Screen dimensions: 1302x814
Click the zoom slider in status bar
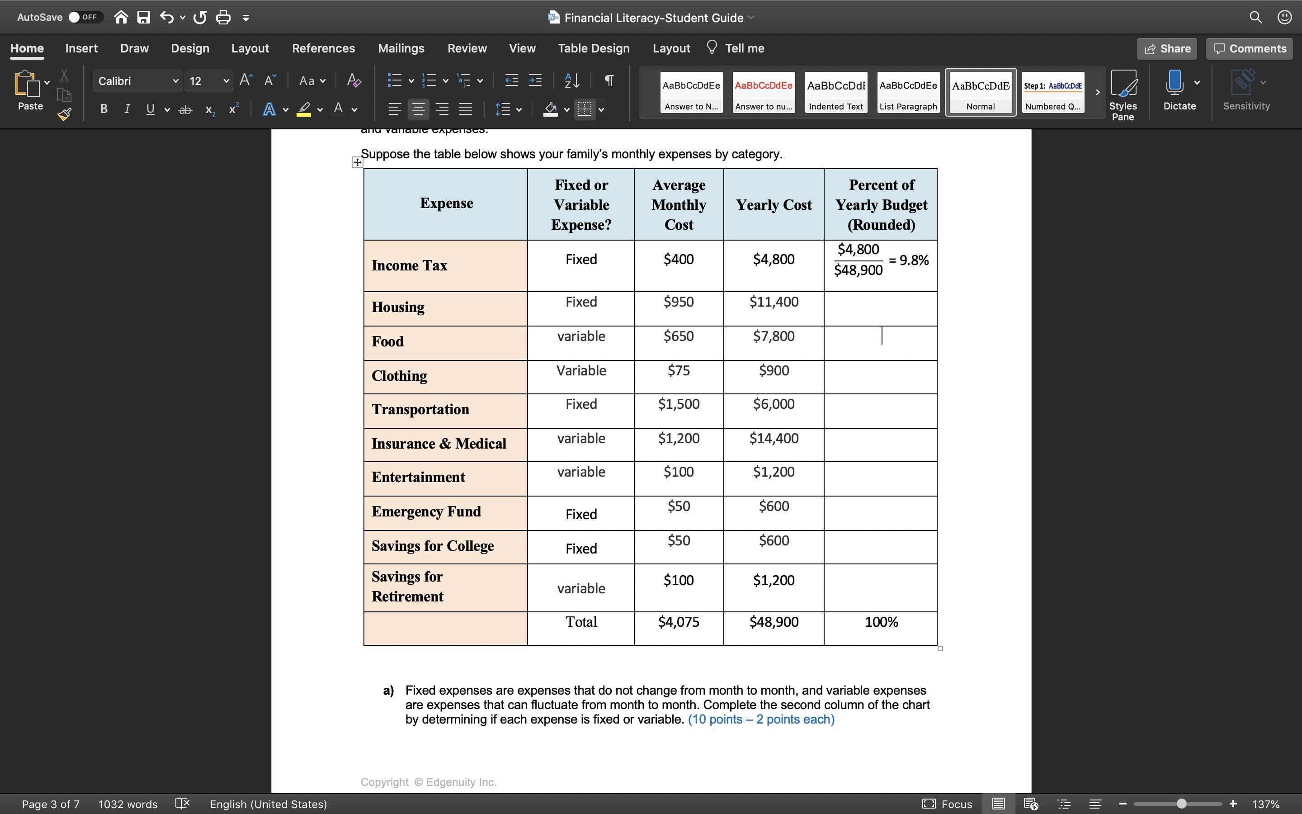(x=1181, y=804)
